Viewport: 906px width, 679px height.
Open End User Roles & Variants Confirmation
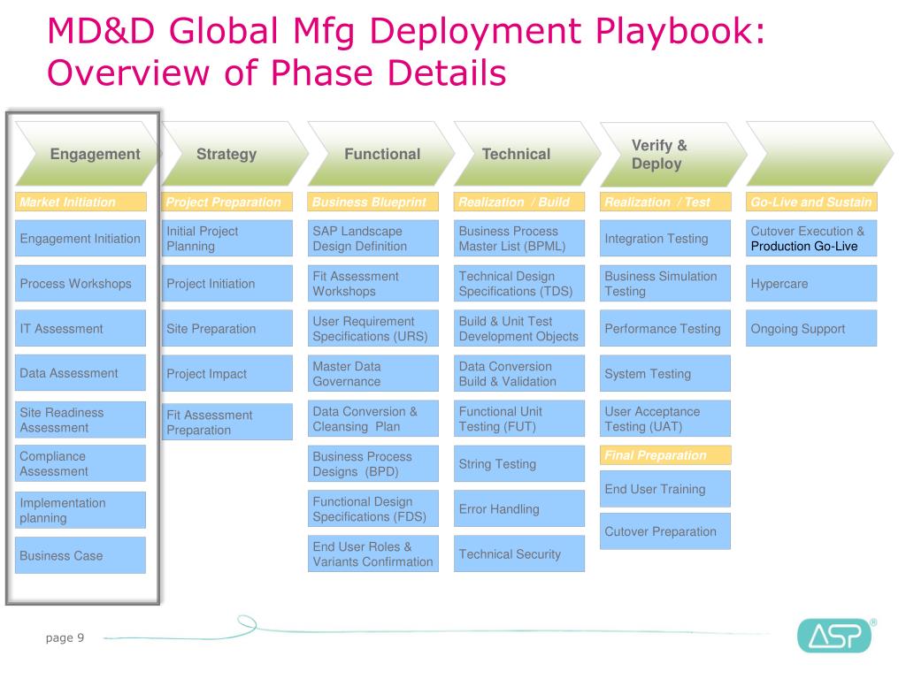pyautogui.click(x=373, y=553)
